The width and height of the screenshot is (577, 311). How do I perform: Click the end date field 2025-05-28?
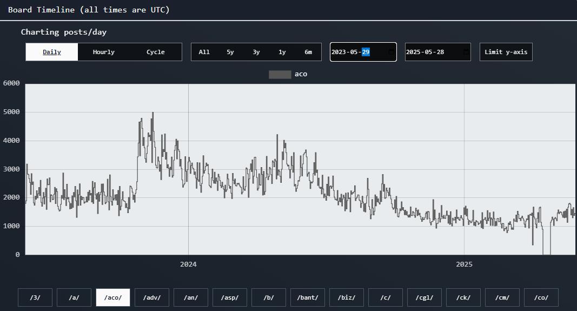[x=438, y=52]
